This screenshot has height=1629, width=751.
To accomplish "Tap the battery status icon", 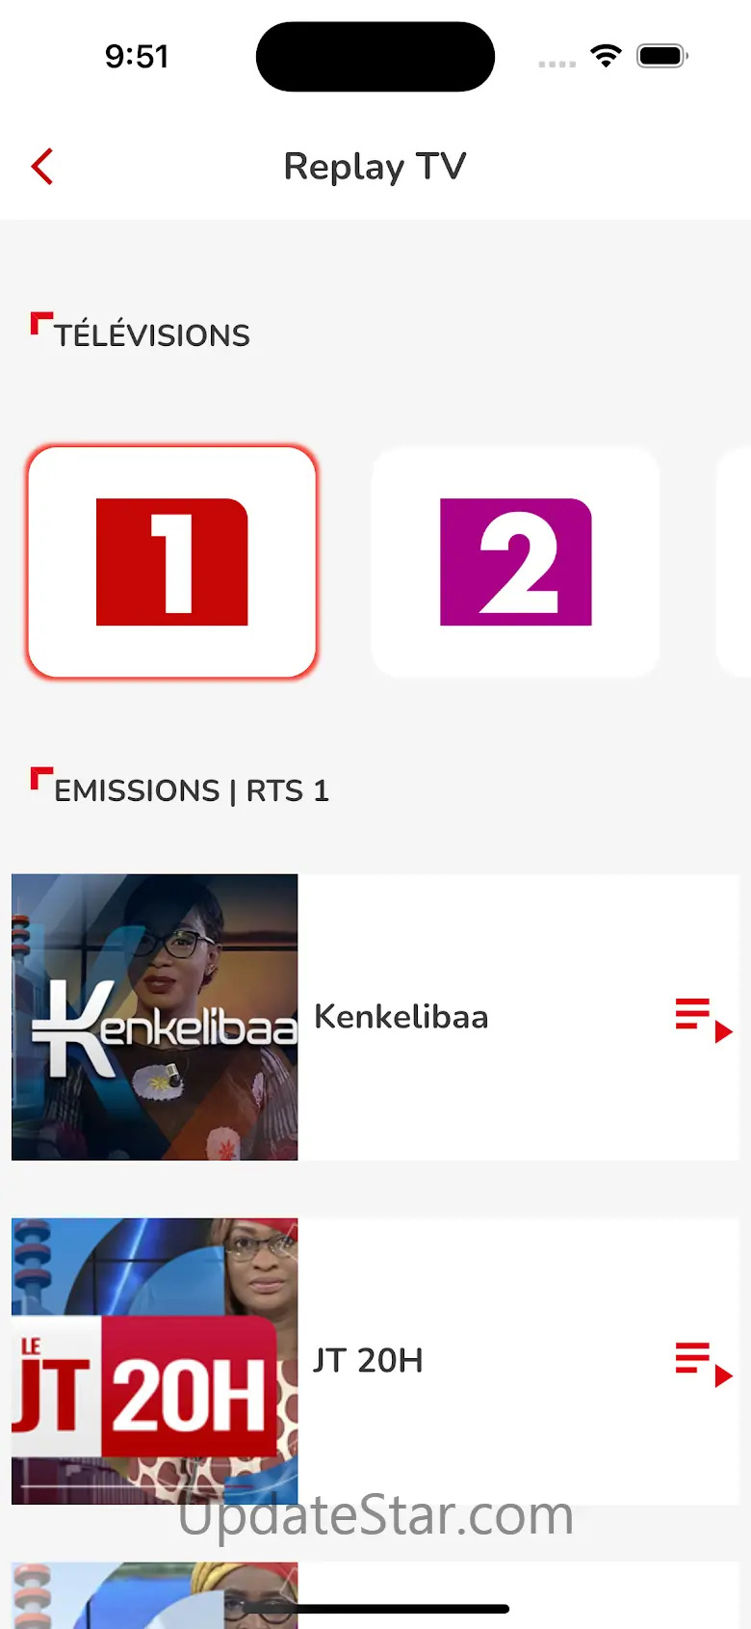I will coord(662,56).
